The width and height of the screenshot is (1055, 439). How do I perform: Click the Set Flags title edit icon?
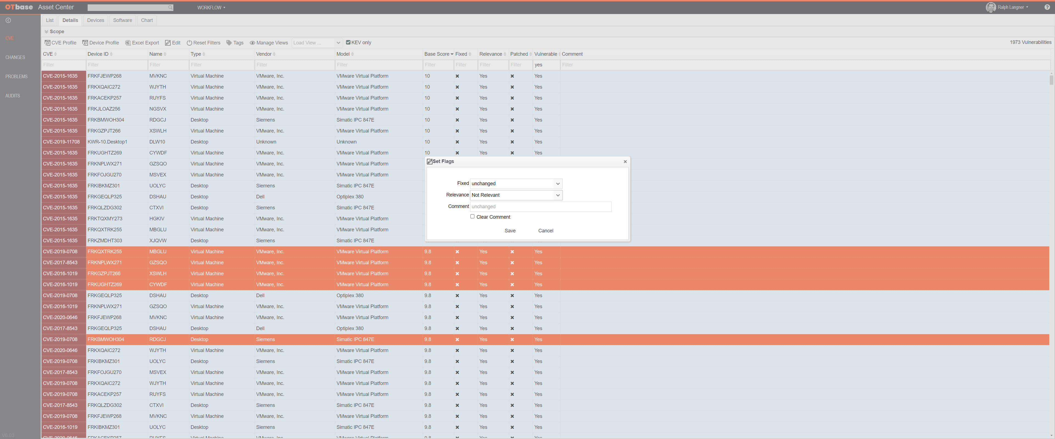point(430,162)
